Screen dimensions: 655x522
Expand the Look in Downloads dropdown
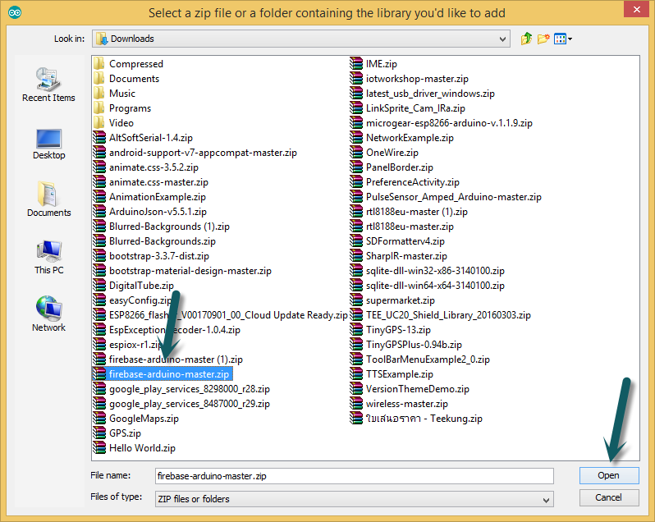tap(502, 39)
